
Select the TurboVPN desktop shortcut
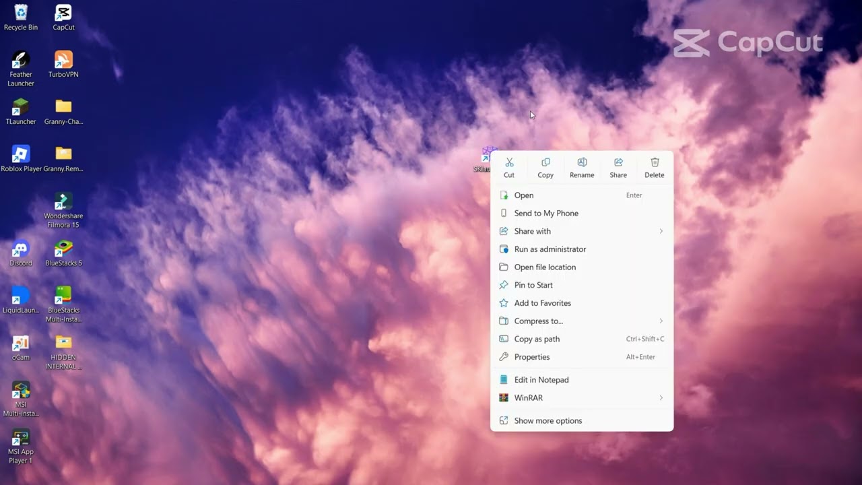click(63, 65)
